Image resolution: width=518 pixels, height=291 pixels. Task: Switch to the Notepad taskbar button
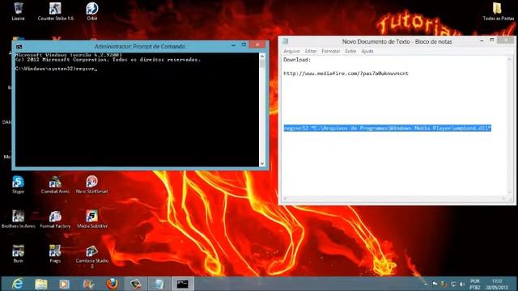[159, 284]
